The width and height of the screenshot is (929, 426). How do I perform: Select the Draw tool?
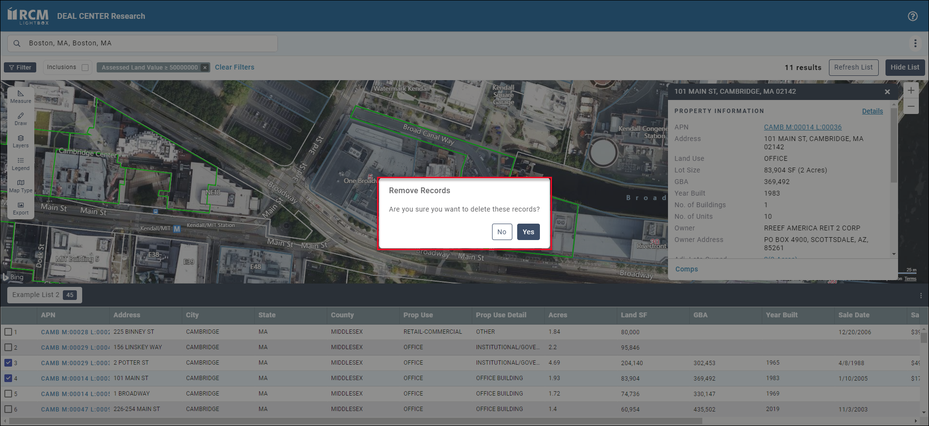(20, 119)
